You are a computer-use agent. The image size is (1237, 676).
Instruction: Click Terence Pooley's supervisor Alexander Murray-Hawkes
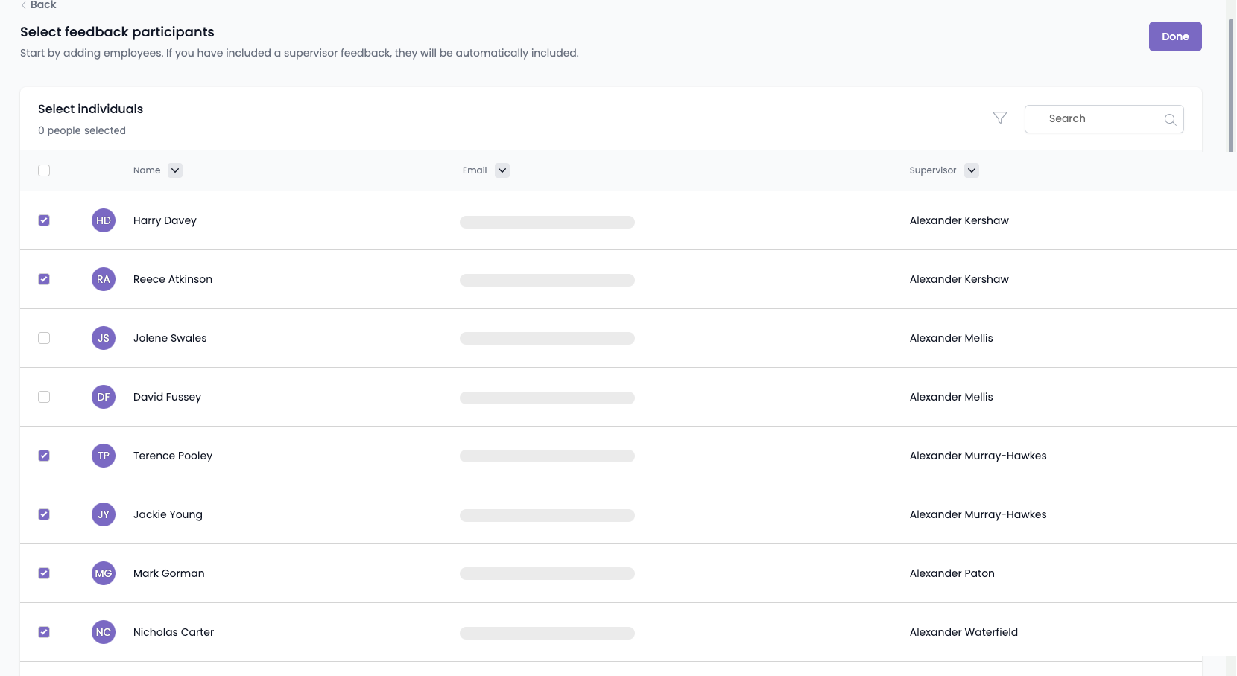[978, 456]
